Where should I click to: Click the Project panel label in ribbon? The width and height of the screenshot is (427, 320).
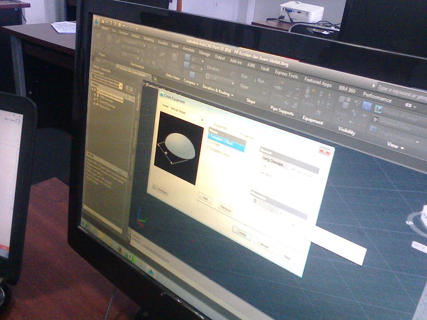click(x=102, y=55)
